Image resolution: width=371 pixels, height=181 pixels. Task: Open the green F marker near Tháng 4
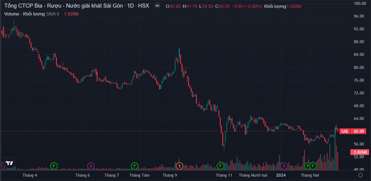click(x=54, y=166)
